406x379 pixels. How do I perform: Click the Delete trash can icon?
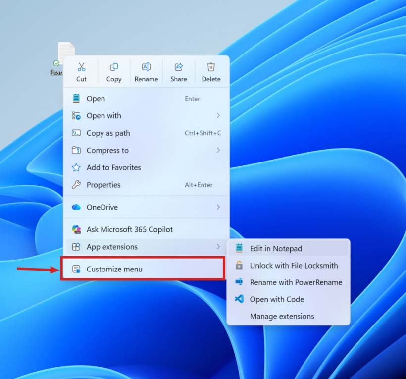click(211, 67)
